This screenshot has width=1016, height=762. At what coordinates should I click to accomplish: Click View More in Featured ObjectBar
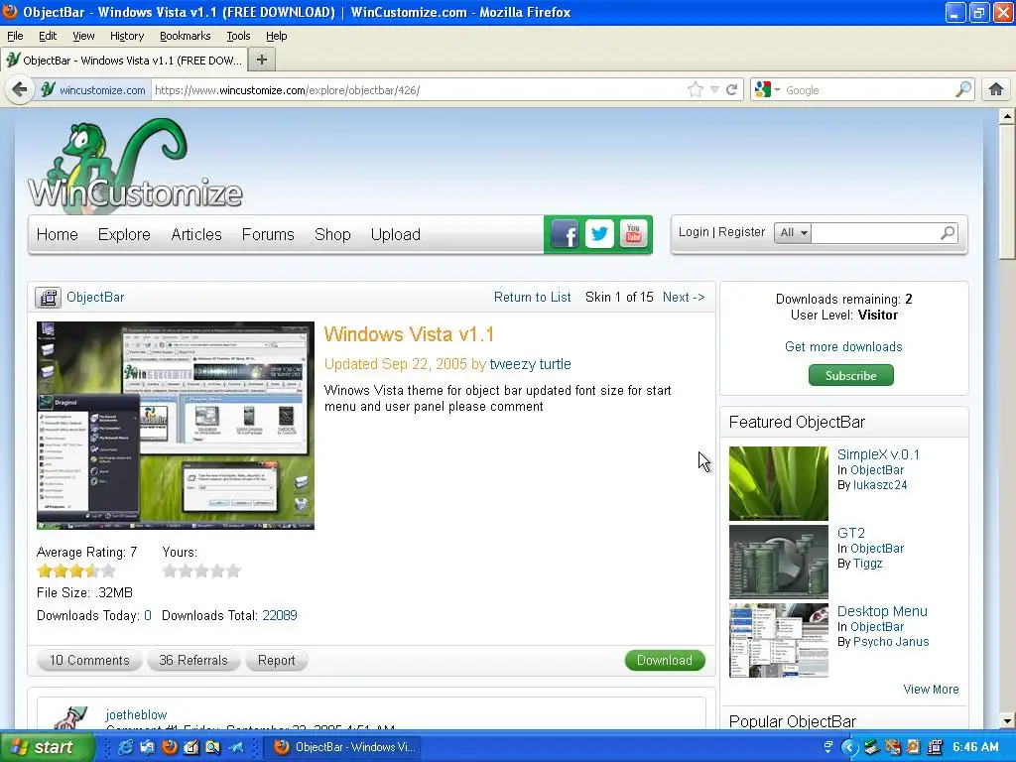tap(931, 690)
